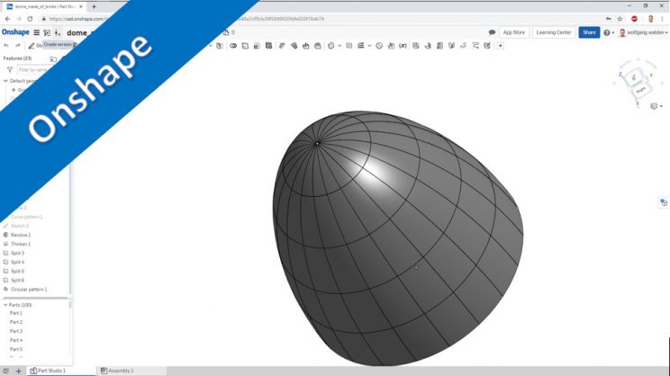This screenshot has height=376, width=670.
Task: Click the Create version icon
Action: [x=58, y=32]
